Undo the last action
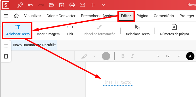The width and height of the screenshot is (196, 97). [31, 5]
